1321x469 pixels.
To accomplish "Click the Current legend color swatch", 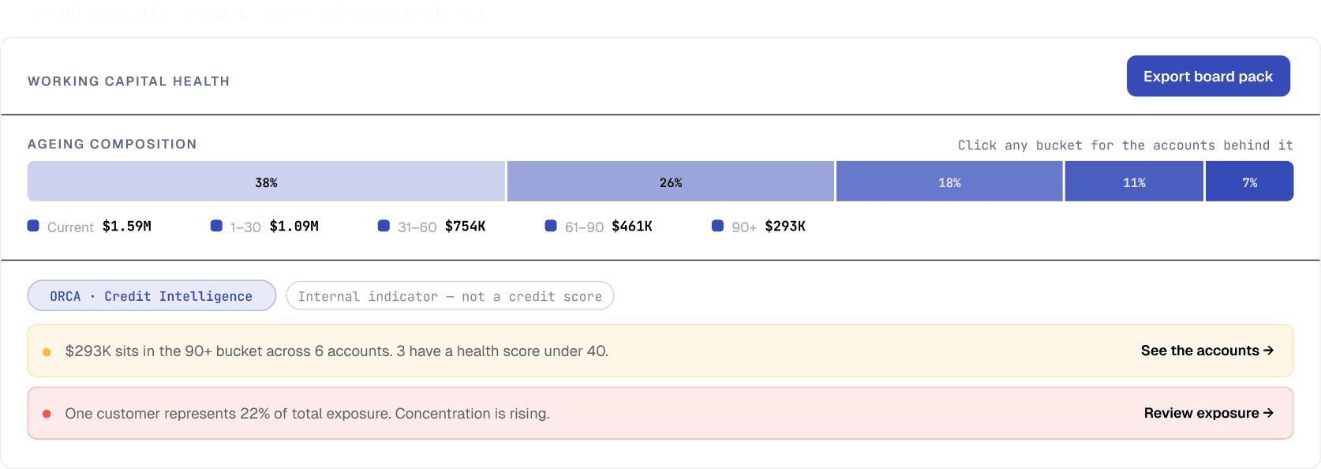I will point(33,226).
